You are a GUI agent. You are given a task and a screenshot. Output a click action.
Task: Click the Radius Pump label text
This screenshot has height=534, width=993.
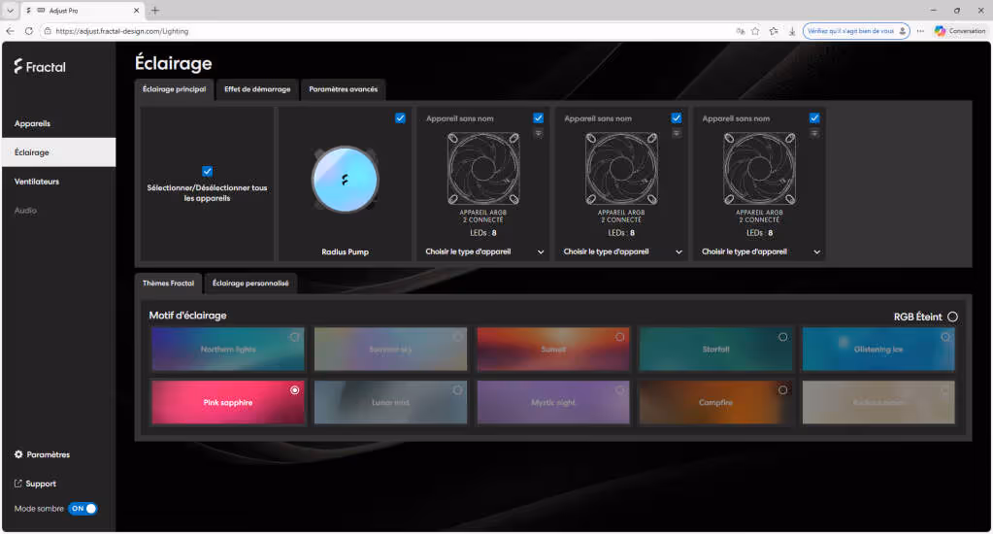coord(346,251)
